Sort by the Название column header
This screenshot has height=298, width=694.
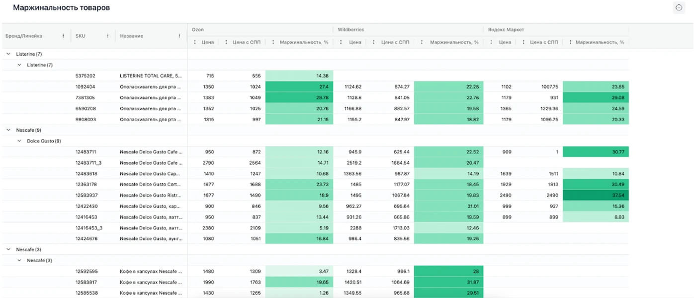[x=131, y=36]
